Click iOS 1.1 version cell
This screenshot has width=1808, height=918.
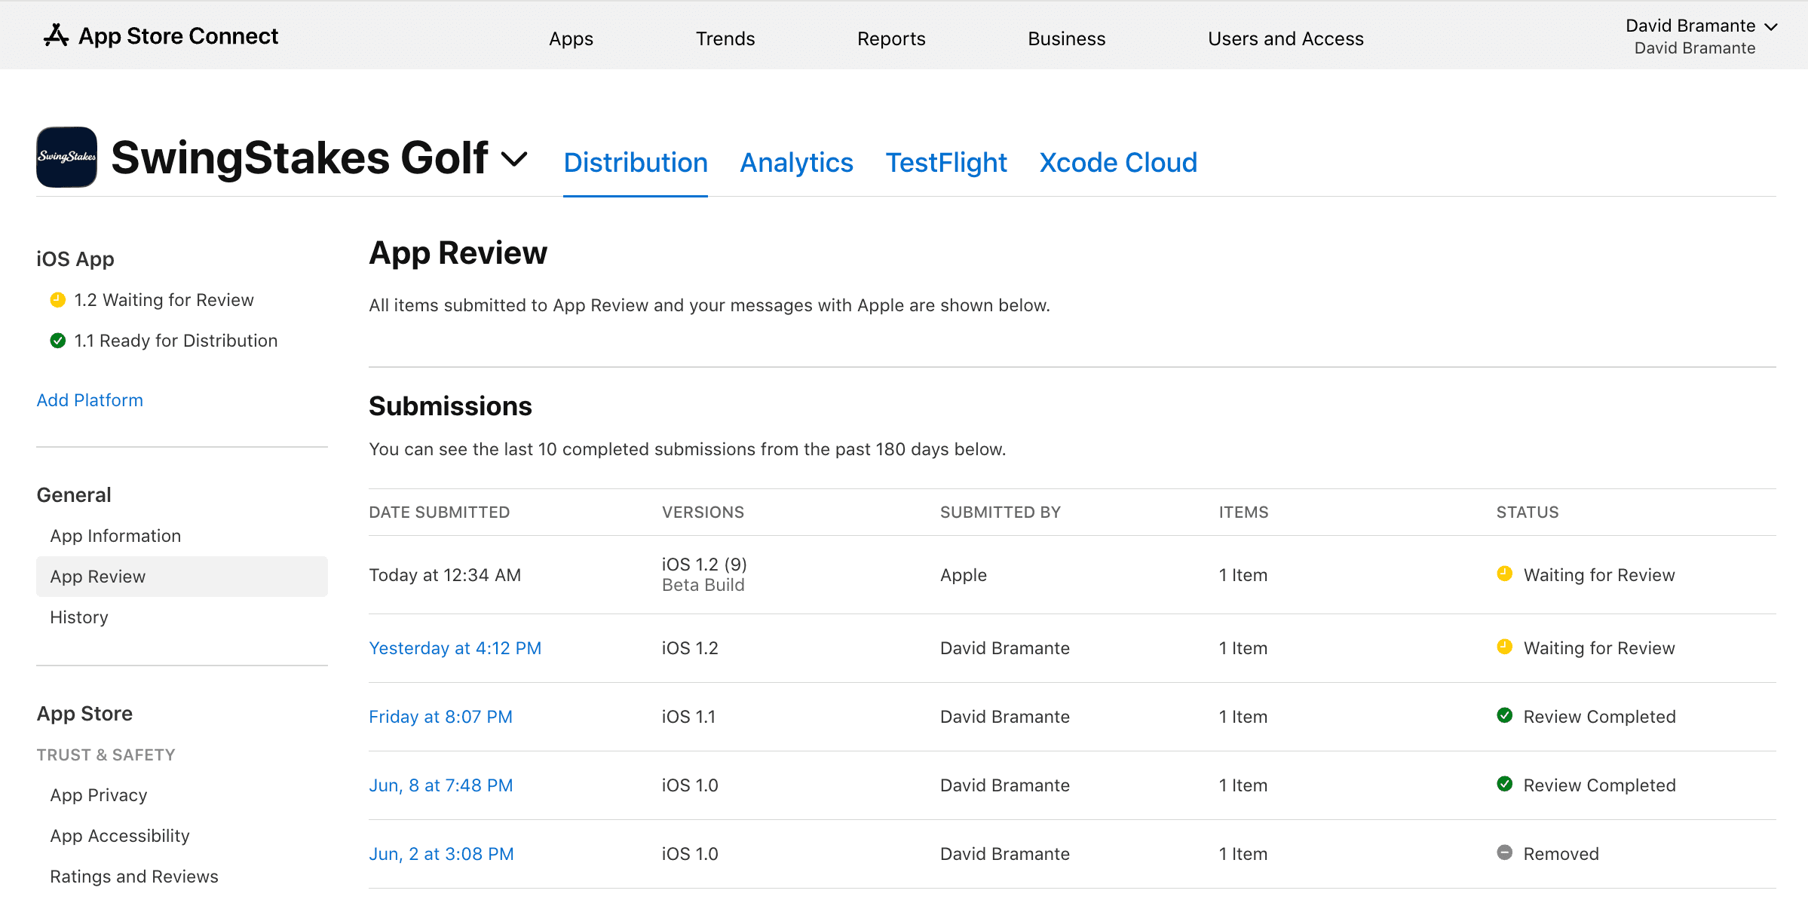click(x=688, y=717)
